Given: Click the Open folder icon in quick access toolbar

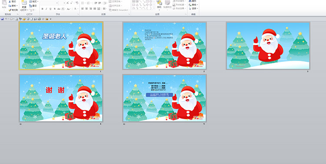Looking at the screenshot, I should [24, 19].
